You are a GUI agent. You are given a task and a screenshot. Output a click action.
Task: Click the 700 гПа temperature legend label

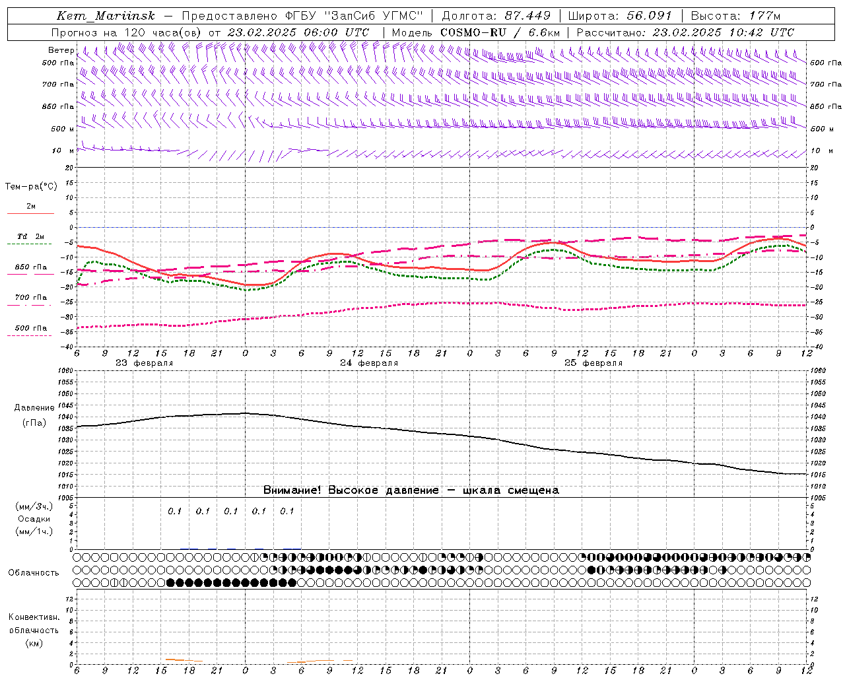tap(31, 297)
